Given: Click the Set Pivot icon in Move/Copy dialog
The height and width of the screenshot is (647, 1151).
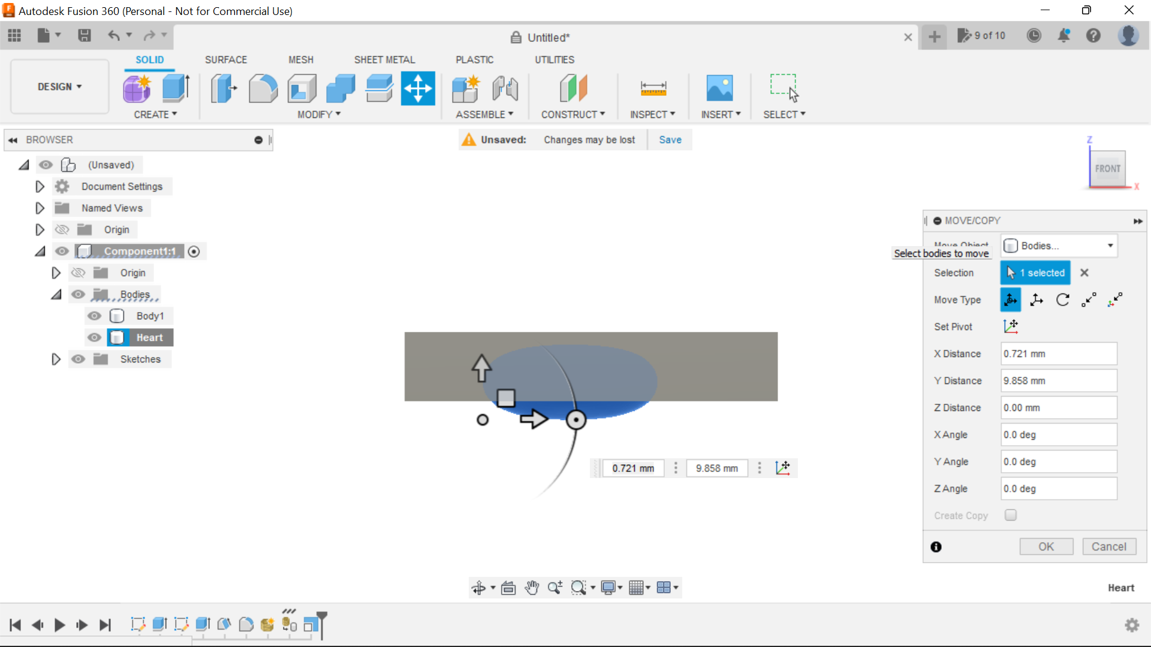Looking at the screenshot, I should pos(1011,326).
